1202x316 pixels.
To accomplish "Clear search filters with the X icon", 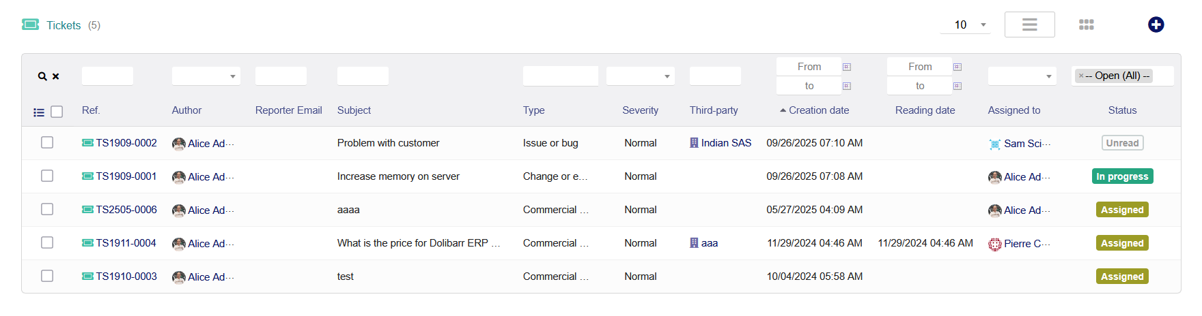I will coord(56,76).
